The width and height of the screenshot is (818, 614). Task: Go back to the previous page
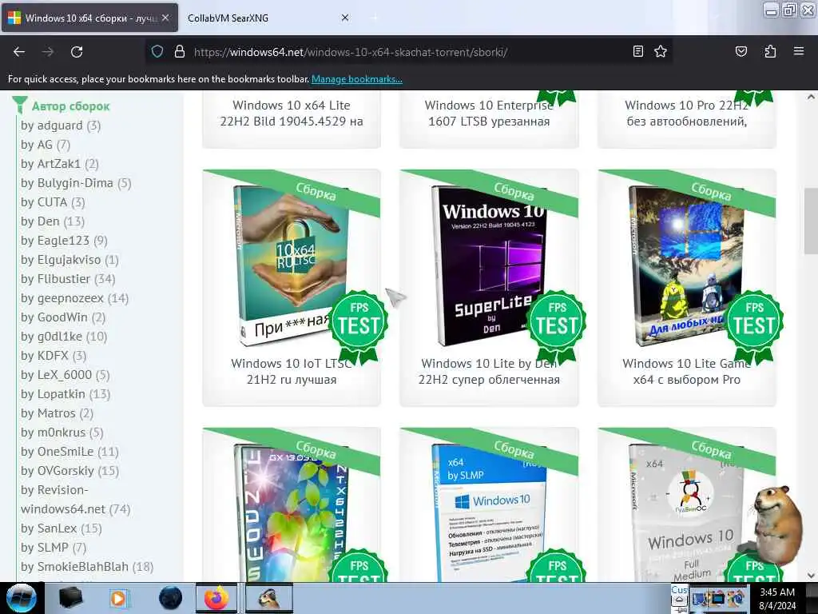(x=19, y=52)
